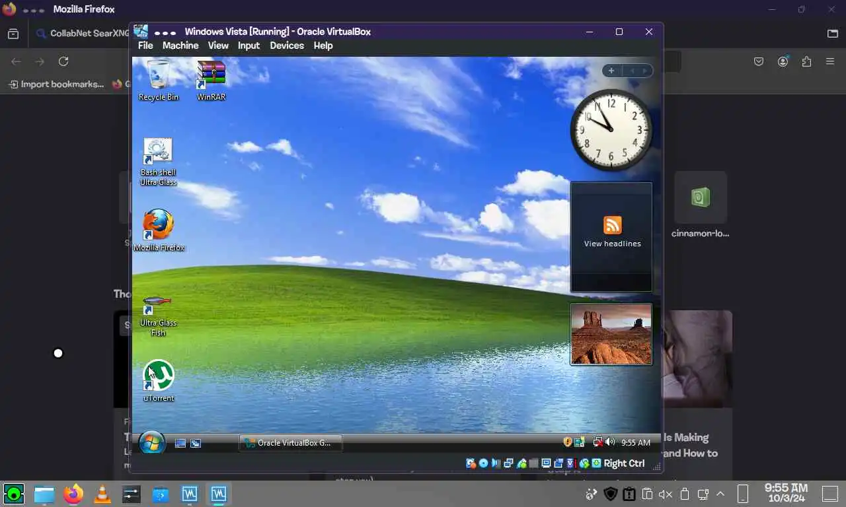The height and width of the screenshot is (507, 846).
Task: Click Switch between windows quick launch icon
Action: (196, 444)
